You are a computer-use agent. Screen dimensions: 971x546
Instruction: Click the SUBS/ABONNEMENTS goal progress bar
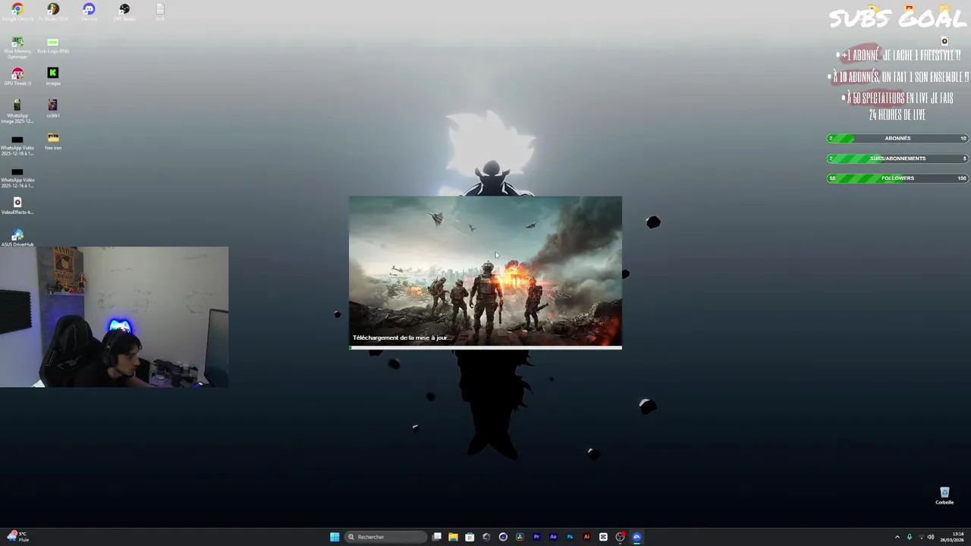click(x=897, y=158)
